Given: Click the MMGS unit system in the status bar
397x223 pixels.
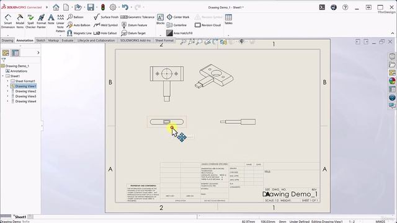Looking at the screenshot, I should 380,221.
